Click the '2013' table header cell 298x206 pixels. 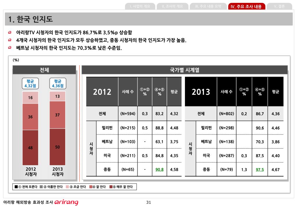(201, 92)
